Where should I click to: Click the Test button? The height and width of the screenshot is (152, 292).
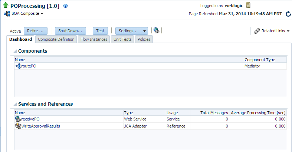[x=100, y=31]
